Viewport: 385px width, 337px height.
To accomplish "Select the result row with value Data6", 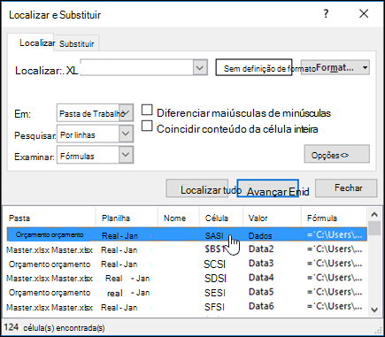I will point(187,307).
